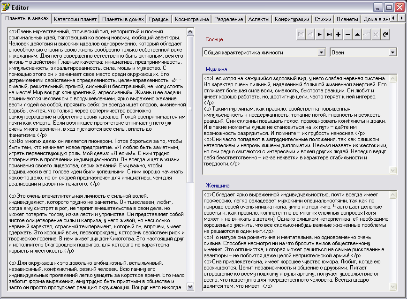Open the Градусы tab
This screenshot has height=299, width=407.
(x=159, y=19)
